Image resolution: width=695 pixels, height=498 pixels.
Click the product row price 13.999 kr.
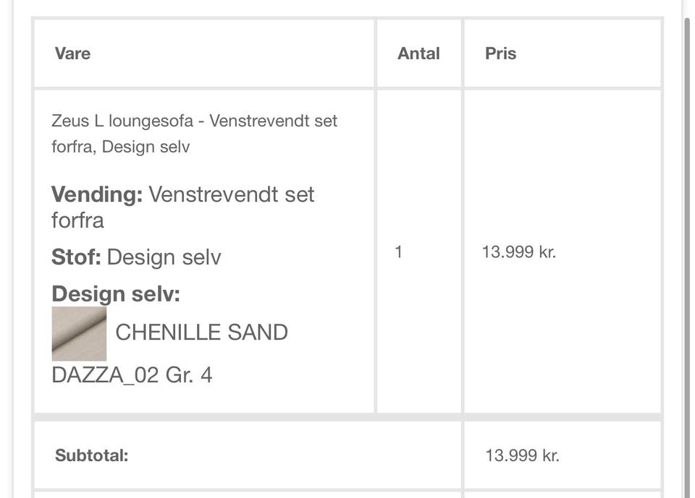tap(519, 252)
